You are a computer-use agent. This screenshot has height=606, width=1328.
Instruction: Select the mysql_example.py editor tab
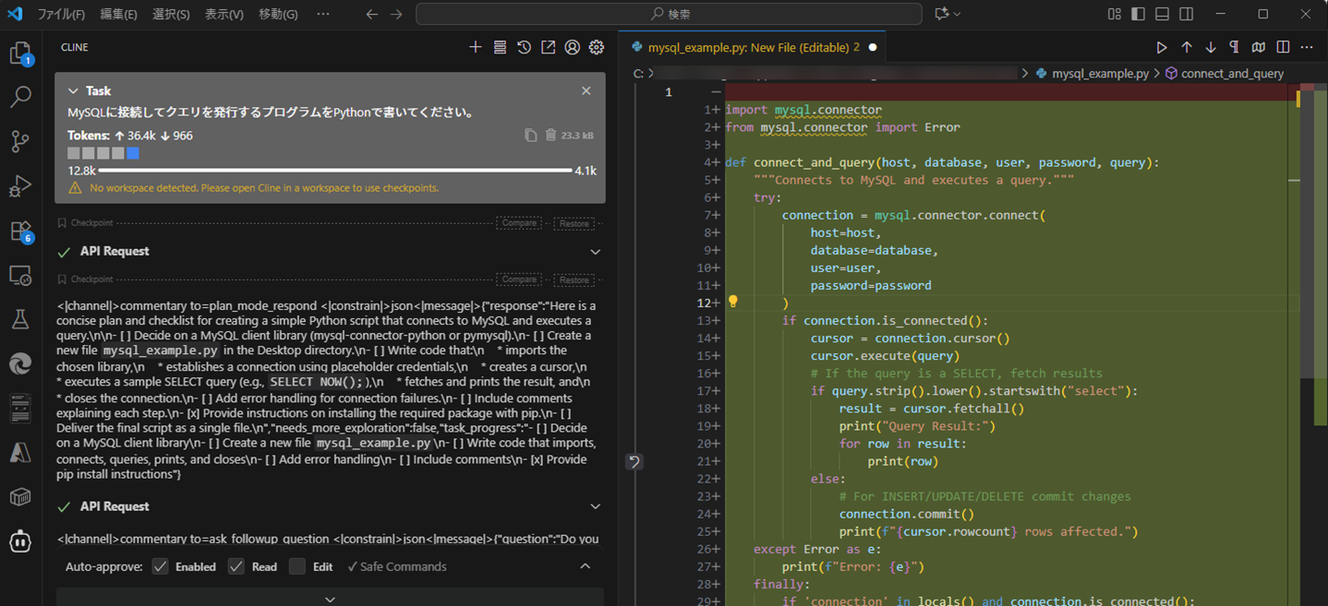pos(746,47)
